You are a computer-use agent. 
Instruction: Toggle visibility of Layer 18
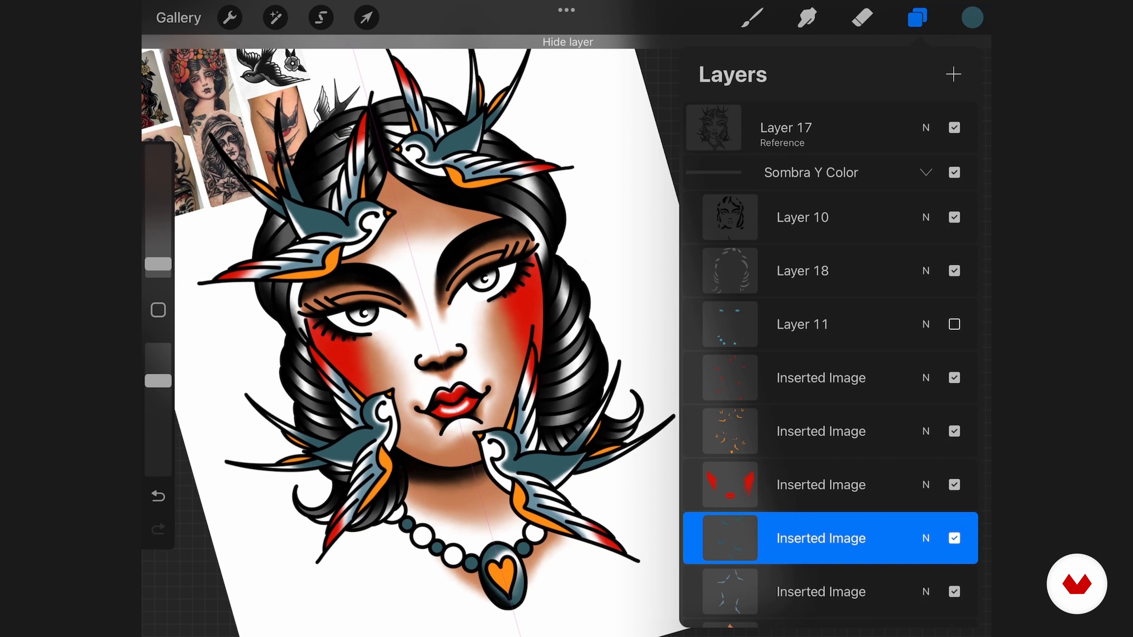pos(954,271)
